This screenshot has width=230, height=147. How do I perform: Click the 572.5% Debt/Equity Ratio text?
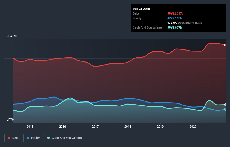(185, 23)
